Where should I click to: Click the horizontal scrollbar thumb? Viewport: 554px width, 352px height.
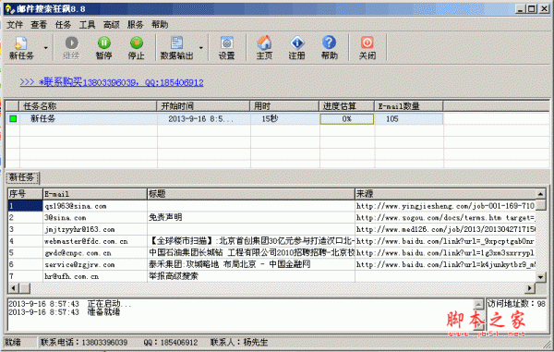coord(25,288)
